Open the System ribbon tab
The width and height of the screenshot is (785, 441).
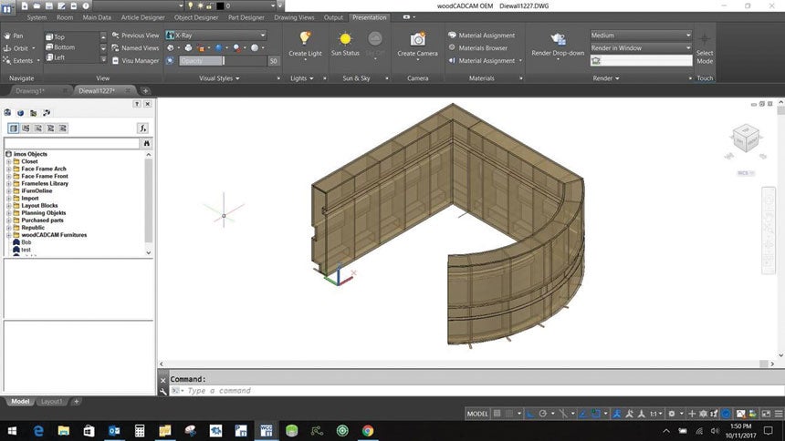[x=37, y=17]
